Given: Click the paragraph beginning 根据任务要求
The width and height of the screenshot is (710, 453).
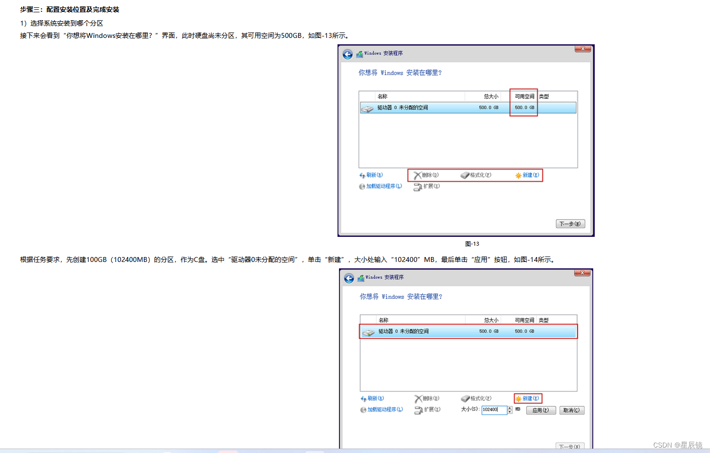Looking at the screenshot, I should 289,259.
